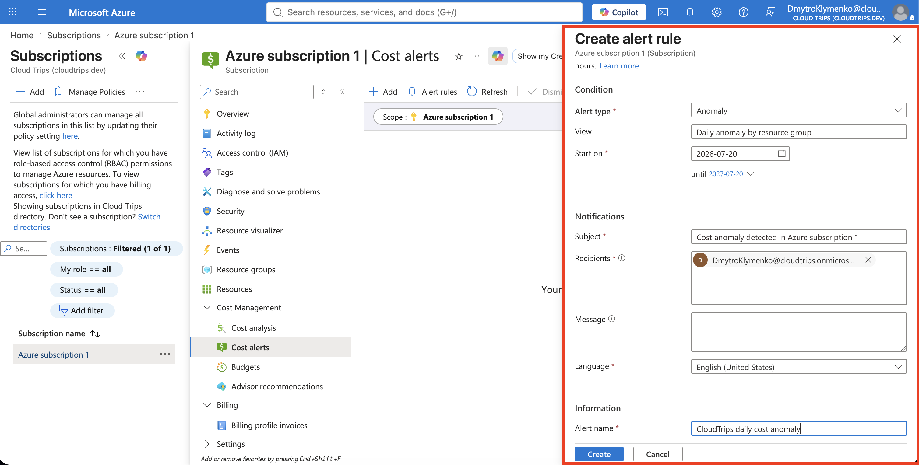Favorite the Cost alerts page with star
The height and width of the screenshot is (465, 919).
(x=459, y=56)
